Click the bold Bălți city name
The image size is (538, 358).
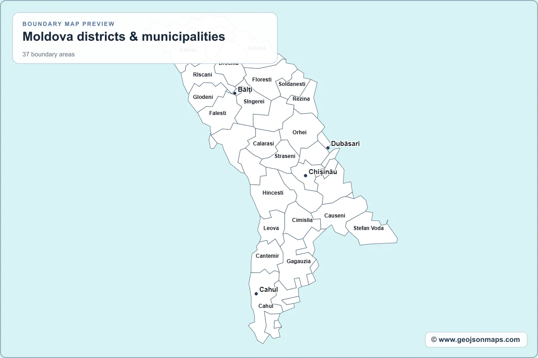(245, 89)
